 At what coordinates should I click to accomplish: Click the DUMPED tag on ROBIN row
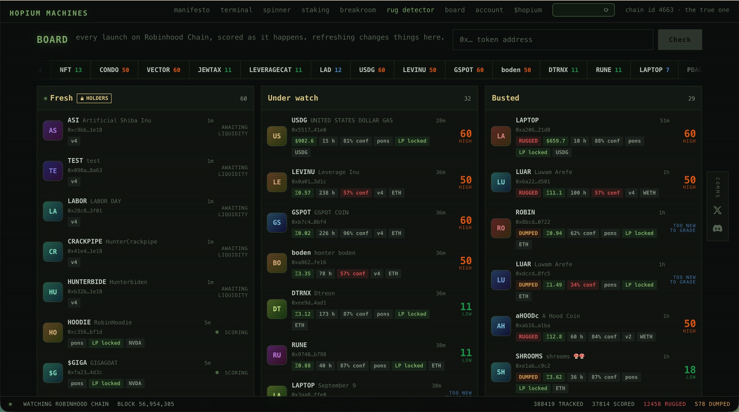pos(528,233)
